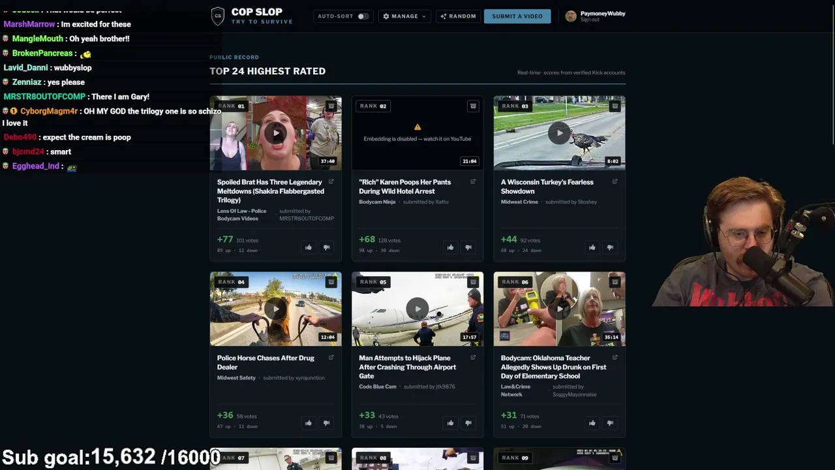Image resolution: width=835 pixels, height=470 pixels.
Task: Downvote the Spoiled Brat video
Action: point(327,247)
